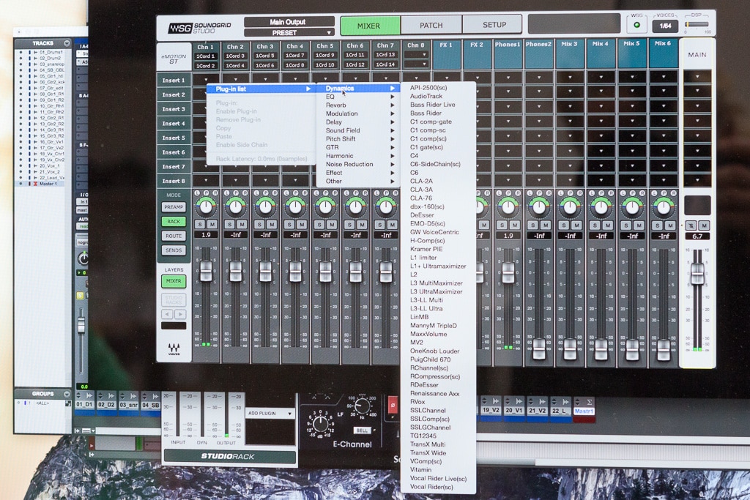
Task: Click the PREAMP mode button
Action: pyautogui.click(x=174, y=207)
